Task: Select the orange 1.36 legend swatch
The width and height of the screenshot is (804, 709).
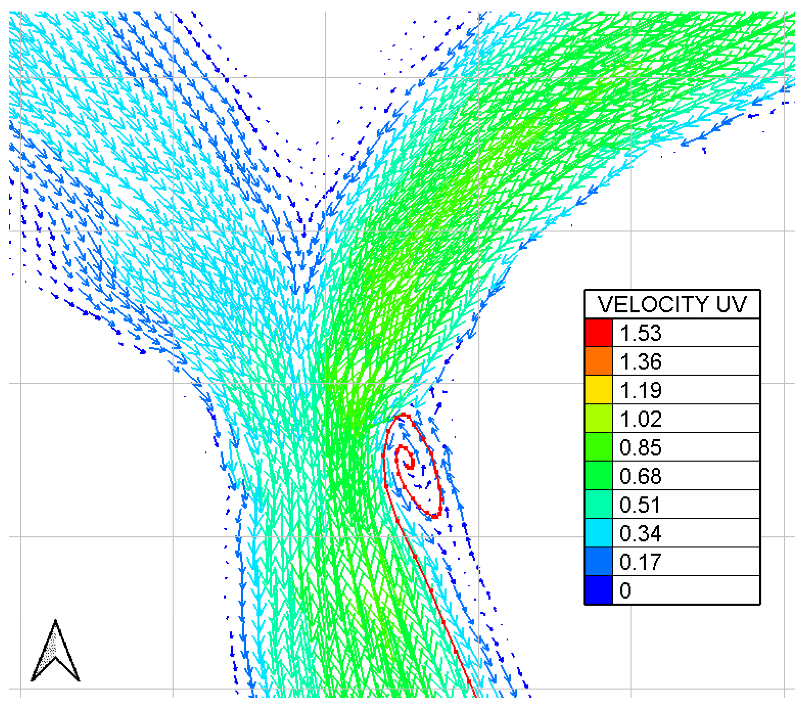Action: point(599,361)
